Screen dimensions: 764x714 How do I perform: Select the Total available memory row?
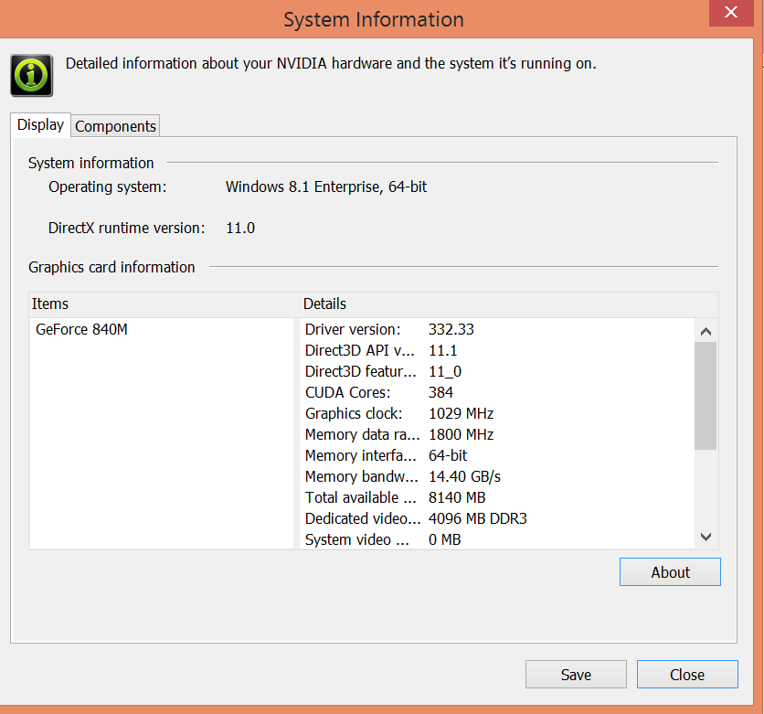point(497,497)
